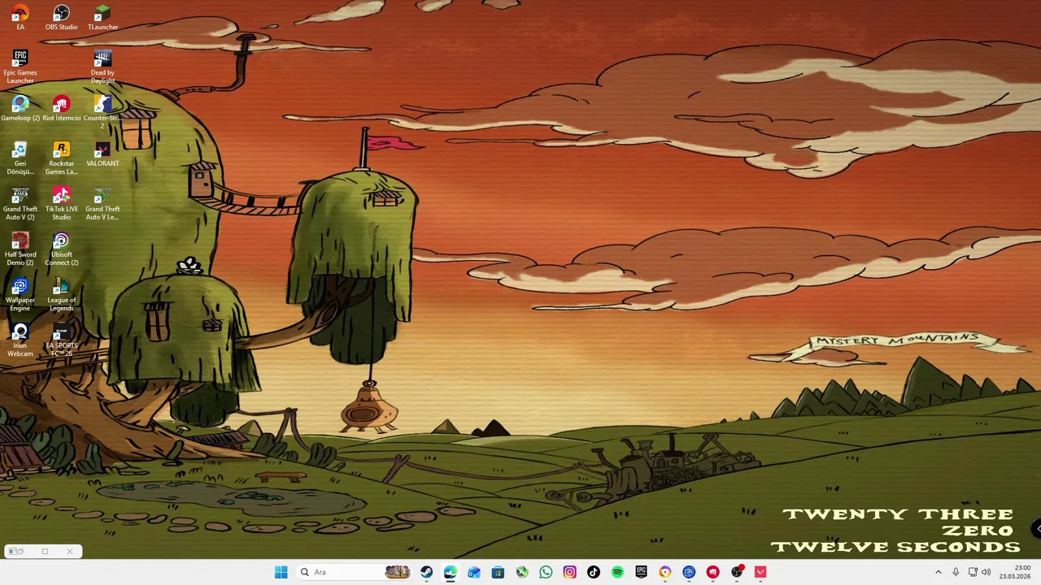Select the League of Legends desktop icon
This screenshot has height=585, width=1041.
61,294
